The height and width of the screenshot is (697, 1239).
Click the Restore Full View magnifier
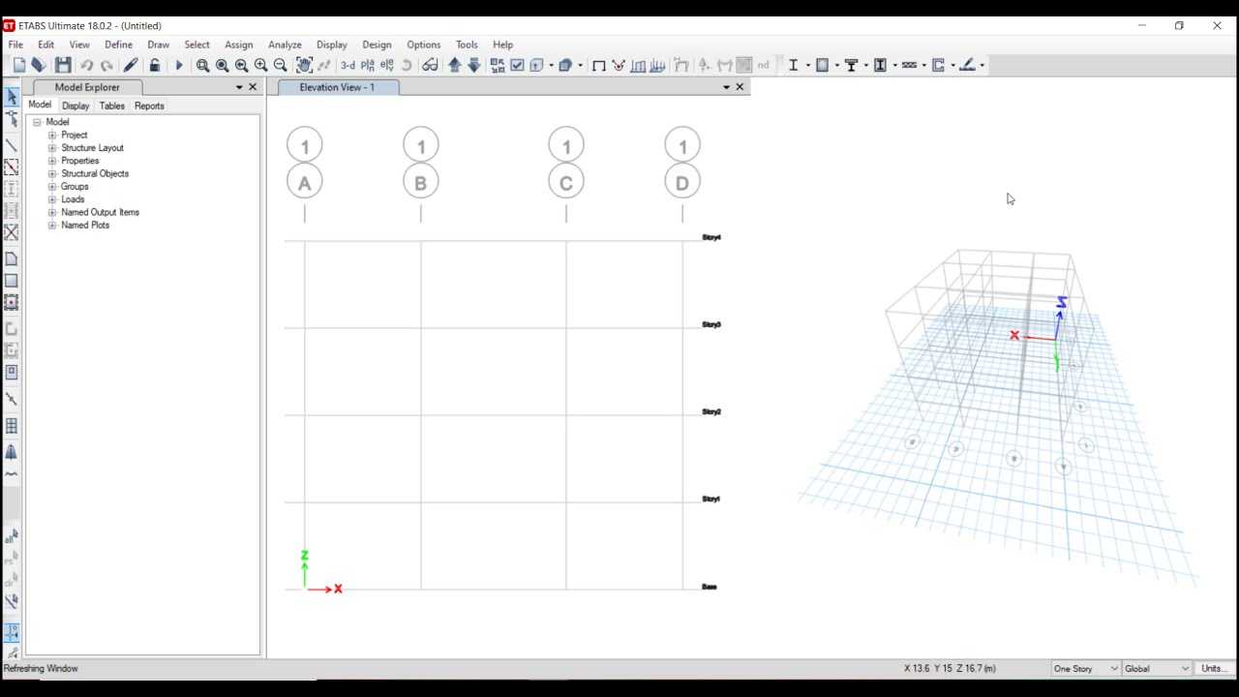[222, 65]
